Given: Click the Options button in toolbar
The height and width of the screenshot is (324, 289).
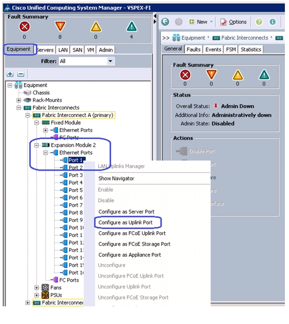Looking at the screenshot, I should 233,22.
